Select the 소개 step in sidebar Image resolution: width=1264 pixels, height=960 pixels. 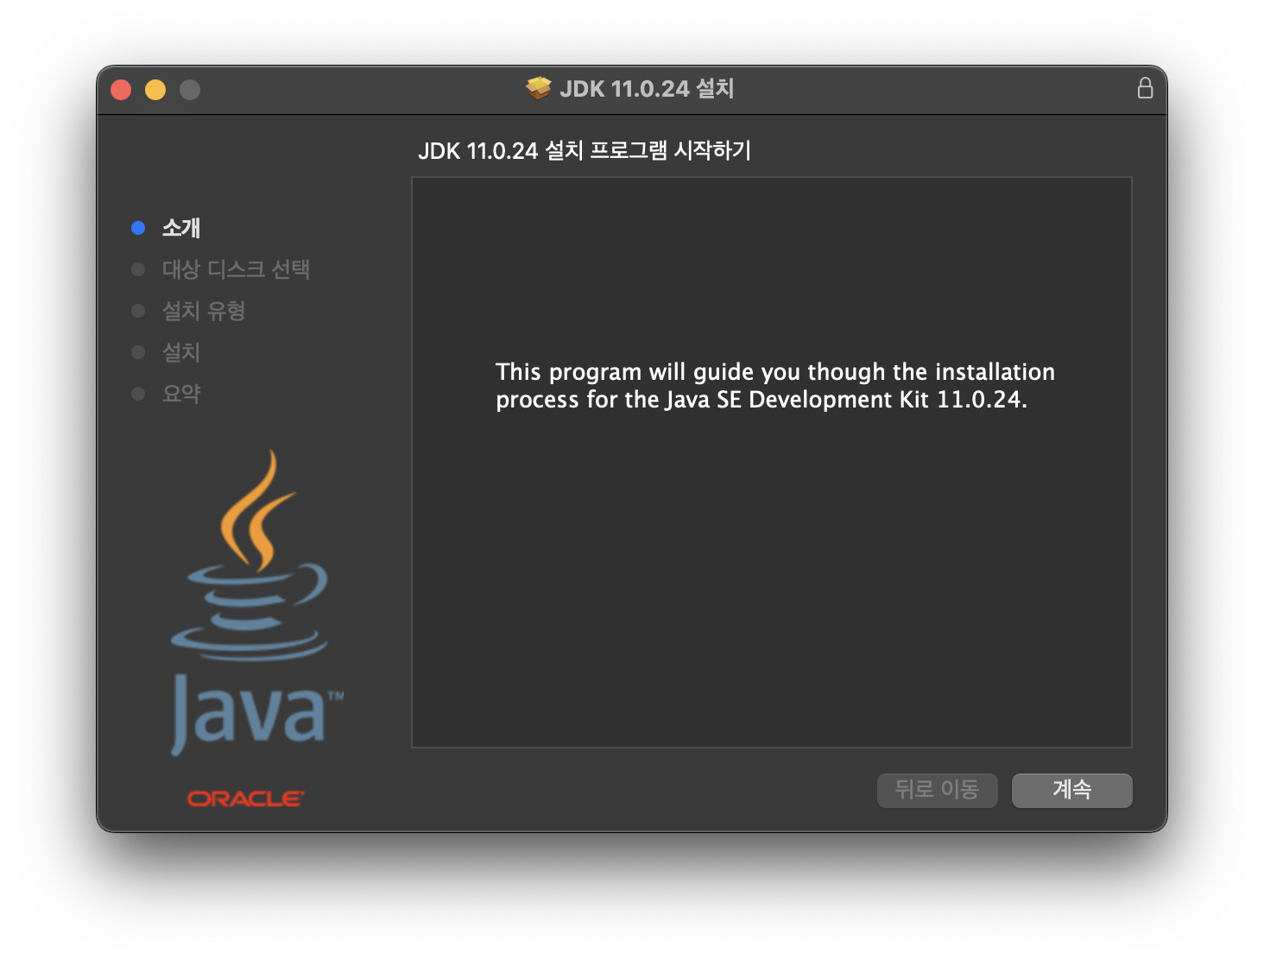(181, 228)
